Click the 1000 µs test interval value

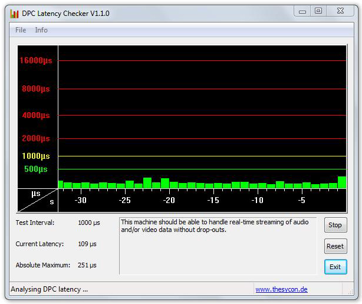[x=89, y=223]
